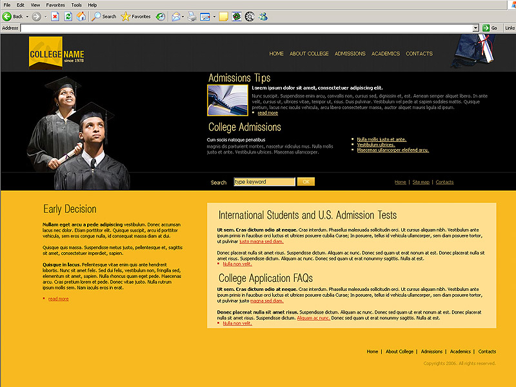Select ADMISSIONS in the site navigation

pyautogui.click(x=350, y=54)
